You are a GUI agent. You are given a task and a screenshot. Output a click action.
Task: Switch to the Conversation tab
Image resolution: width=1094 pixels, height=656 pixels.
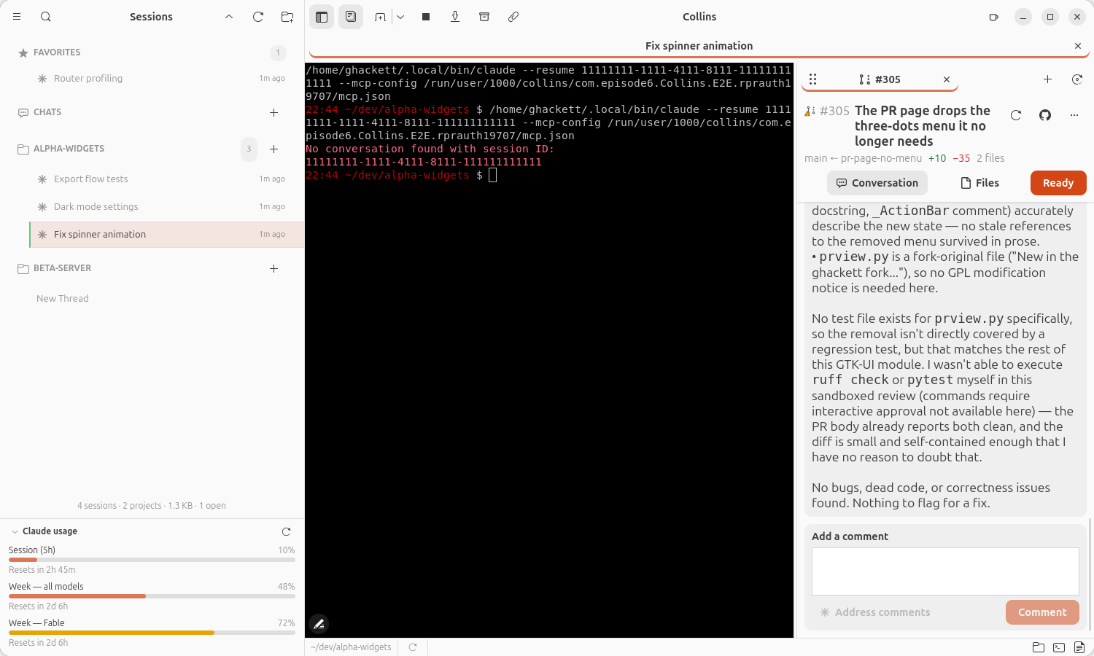[x=877, y=183]
